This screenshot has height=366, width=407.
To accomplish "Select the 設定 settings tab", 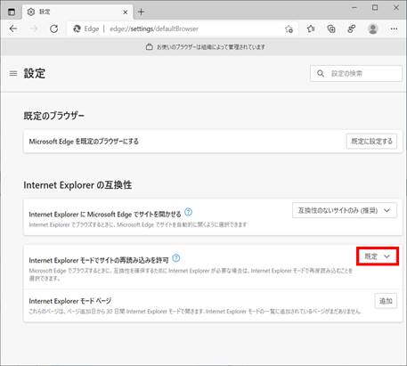I will (77, 12).
